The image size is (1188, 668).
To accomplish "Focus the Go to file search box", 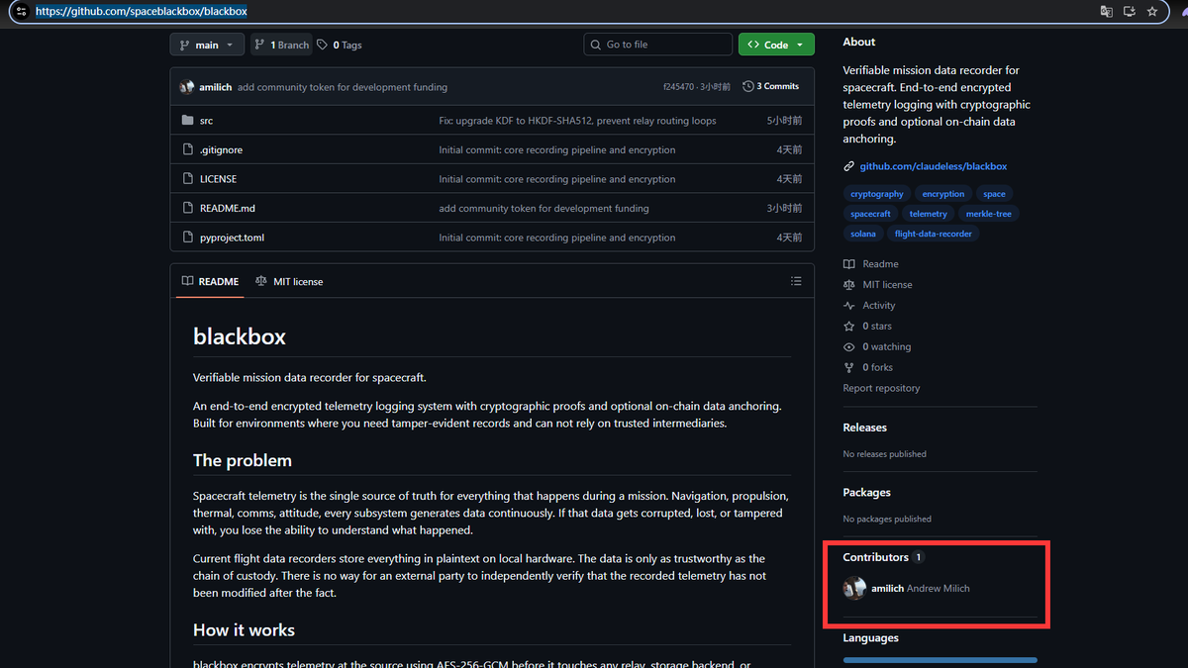I will (x=658, y=45).
